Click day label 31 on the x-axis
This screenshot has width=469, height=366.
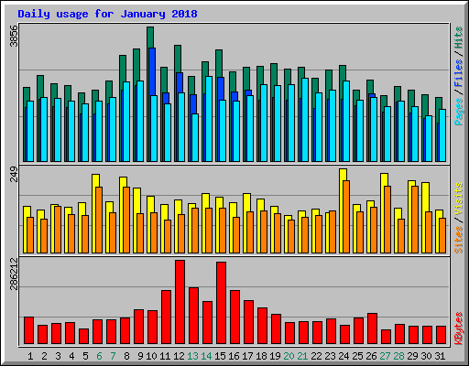pos(440,356)
